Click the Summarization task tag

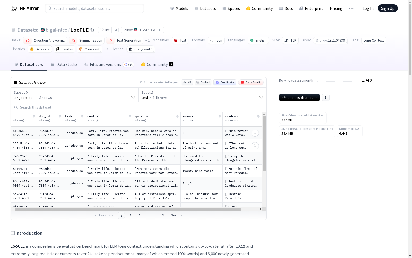(x=87, y=40)
